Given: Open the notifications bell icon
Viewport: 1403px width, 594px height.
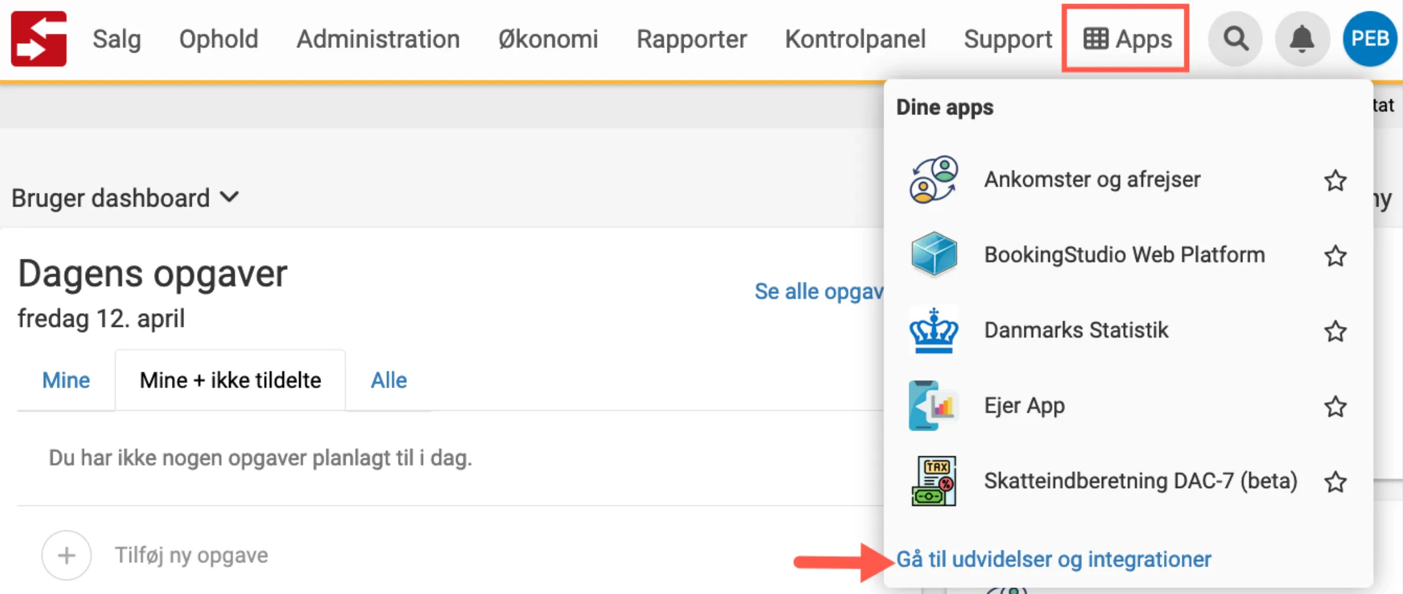Looking at the screenshot, I should [x=1302, y=38].
